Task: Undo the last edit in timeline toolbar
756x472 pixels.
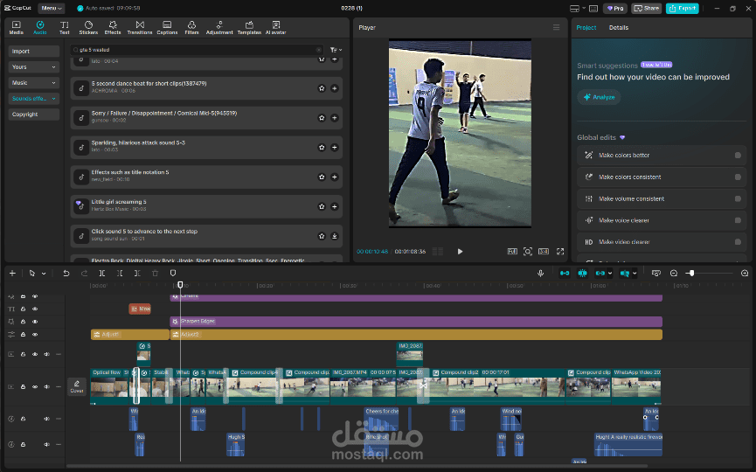Action: [x=66, y=274]
